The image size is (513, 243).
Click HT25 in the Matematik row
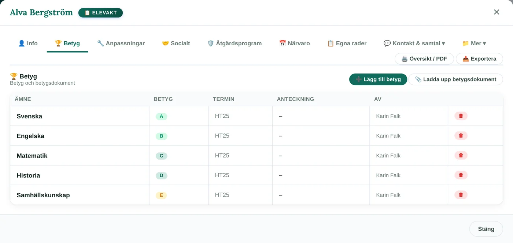[x=222, y=155]
